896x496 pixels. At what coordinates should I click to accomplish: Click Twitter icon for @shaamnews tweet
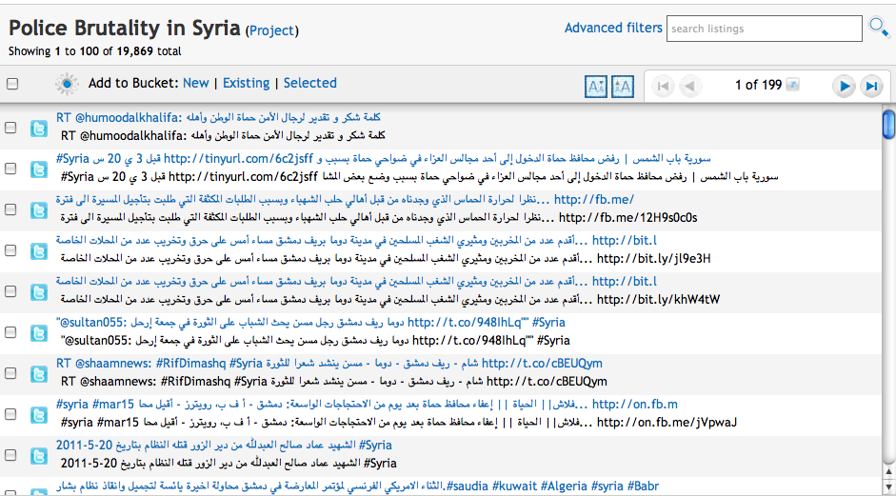point(39,374)
